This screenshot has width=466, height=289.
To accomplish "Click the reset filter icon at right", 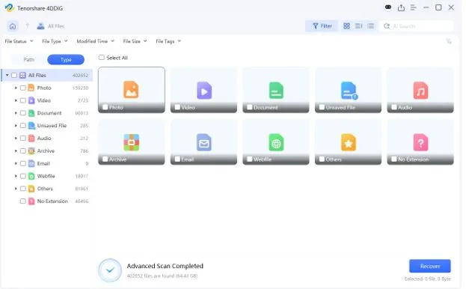I will coord(449,41).
